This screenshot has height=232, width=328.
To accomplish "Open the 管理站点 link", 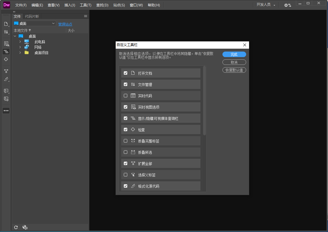I will (65, 24).
